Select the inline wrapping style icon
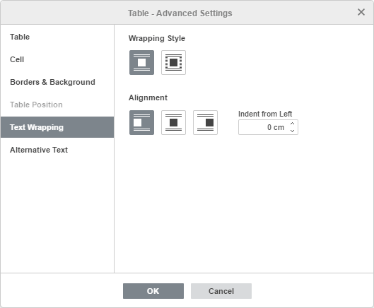This screenshot has height=308, width=374. pos(141,62)
